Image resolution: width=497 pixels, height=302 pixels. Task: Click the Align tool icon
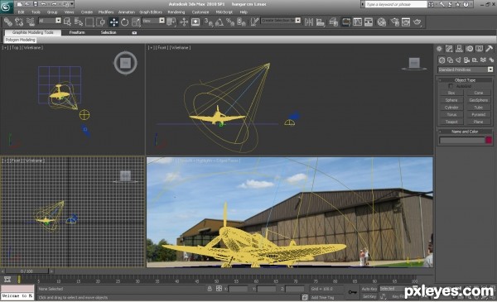click(x=320, y=22)
